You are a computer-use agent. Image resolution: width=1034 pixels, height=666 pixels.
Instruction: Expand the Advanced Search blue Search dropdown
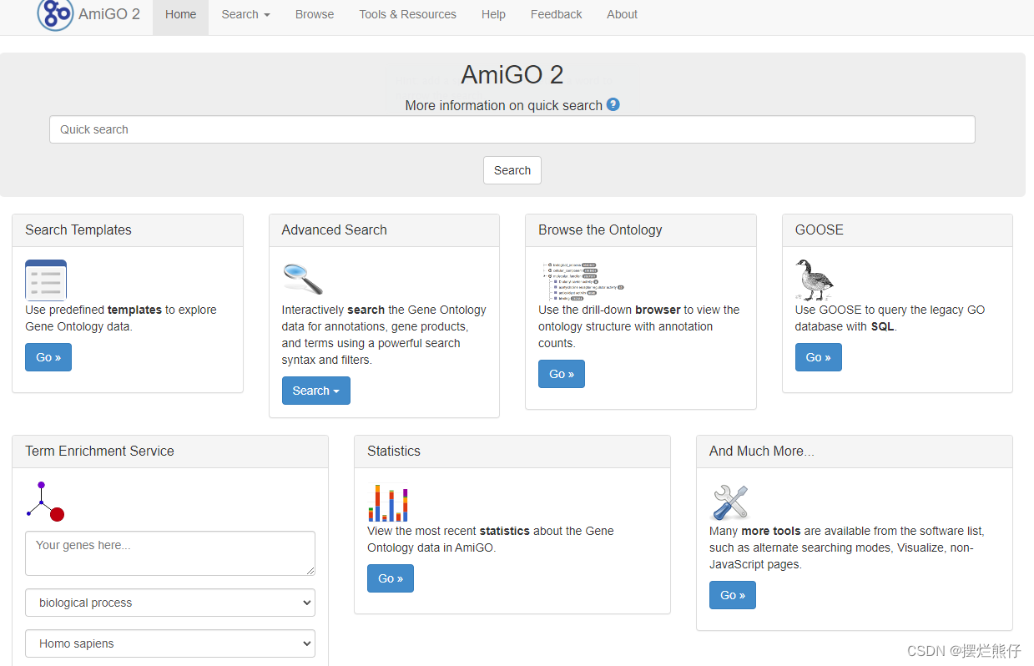tap(316, 391)
